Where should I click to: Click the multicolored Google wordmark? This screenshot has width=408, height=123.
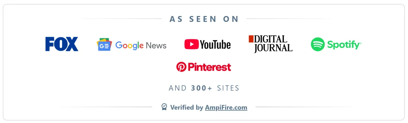[130, 45]
